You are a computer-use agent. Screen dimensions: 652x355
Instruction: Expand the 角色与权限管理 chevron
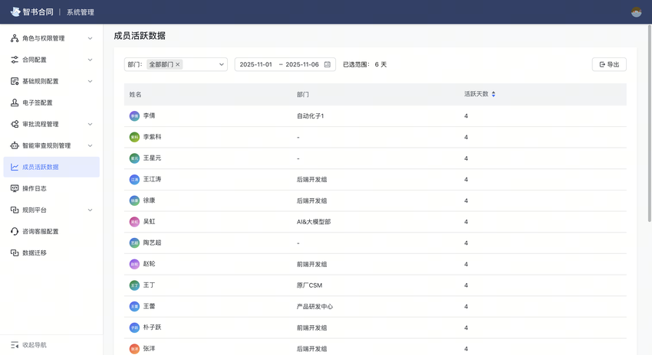(x=90, y=38)
